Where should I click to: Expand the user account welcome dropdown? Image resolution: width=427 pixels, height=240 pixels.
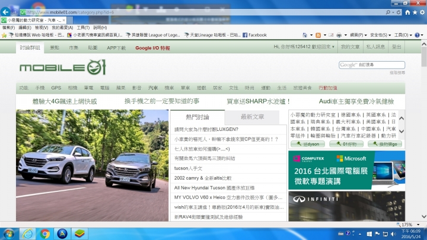[x=304, y=47]
